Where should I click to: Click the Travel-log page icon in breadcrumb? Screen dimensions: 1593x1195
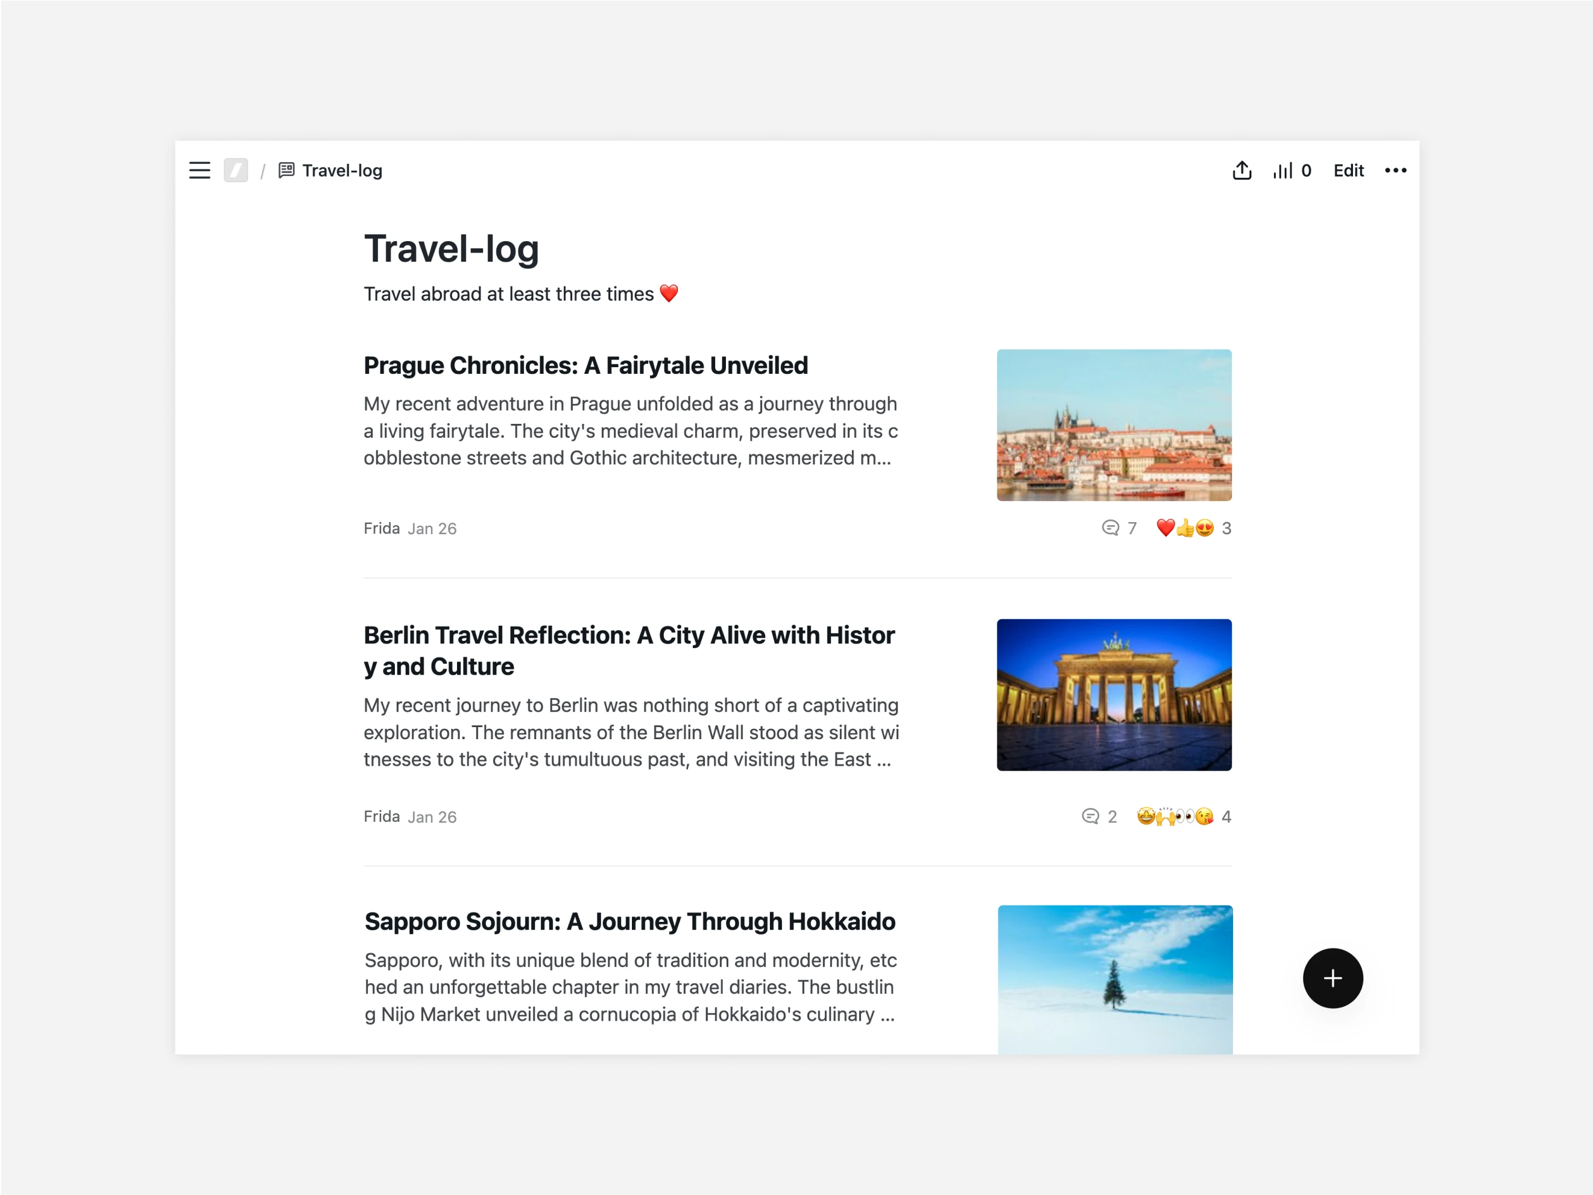286,171
